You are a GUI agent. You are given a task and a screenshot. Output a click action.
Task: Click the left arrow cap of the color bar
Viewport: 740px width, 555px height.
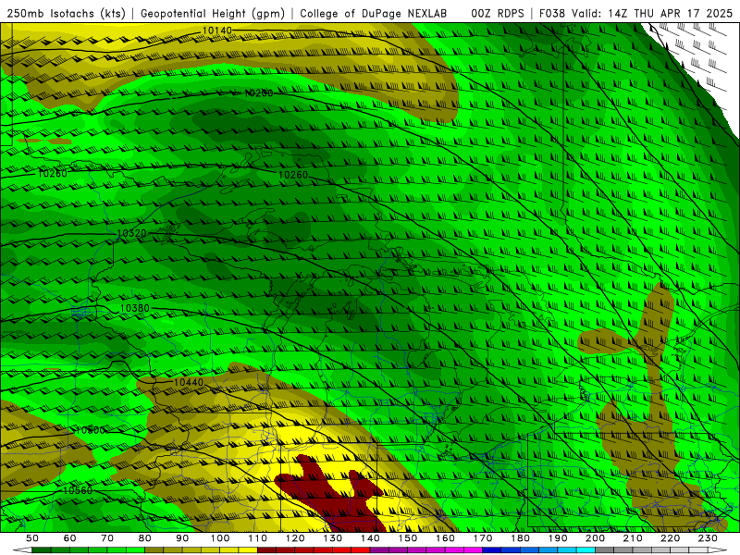21,550
